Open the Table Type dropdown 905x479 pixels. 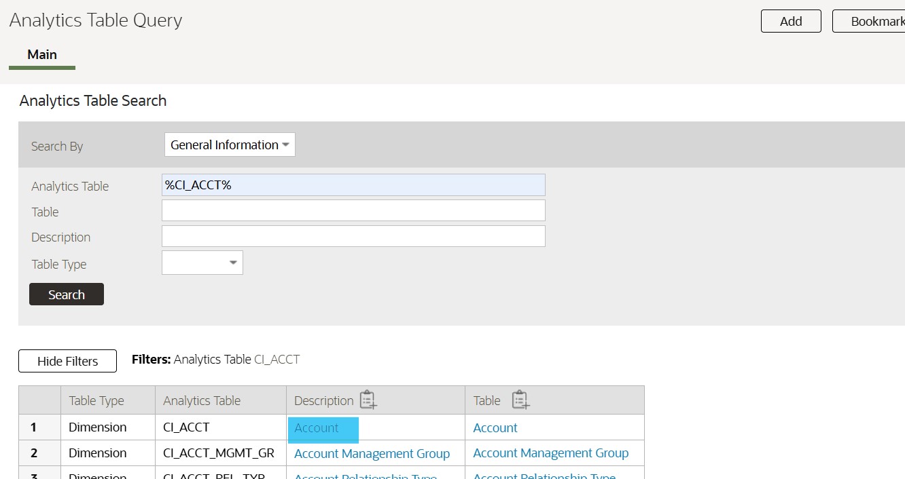pyautogui.click(x=202, y=263)
